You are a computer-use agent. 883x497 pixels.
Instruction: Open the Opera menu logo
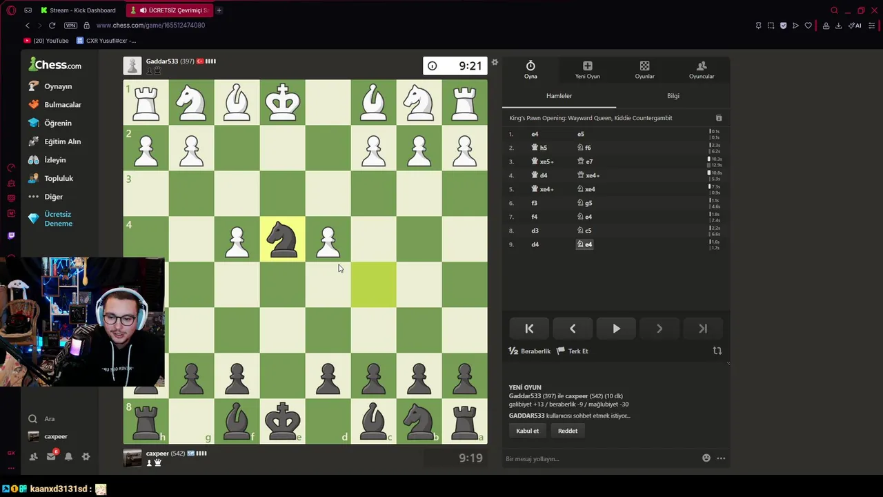tap(11, 10)
